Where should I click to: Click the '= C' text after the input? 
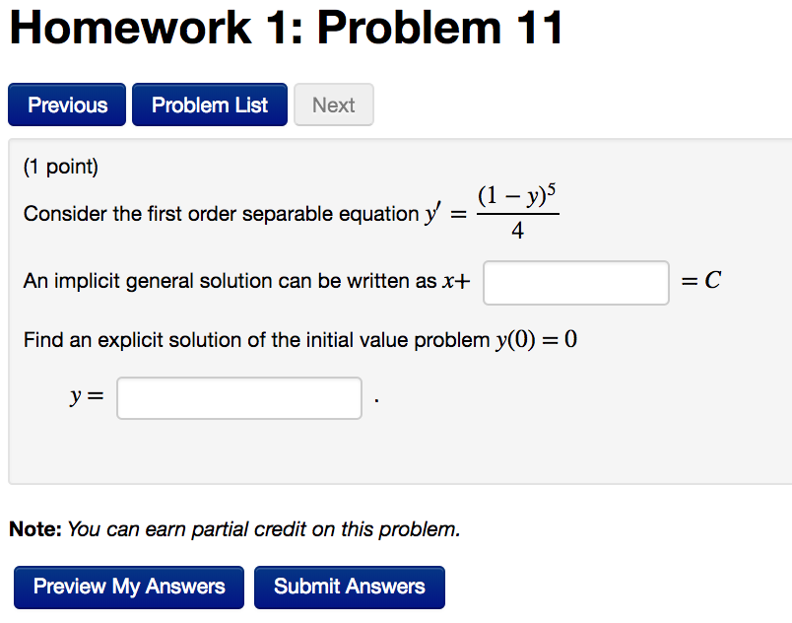(701, 282)
